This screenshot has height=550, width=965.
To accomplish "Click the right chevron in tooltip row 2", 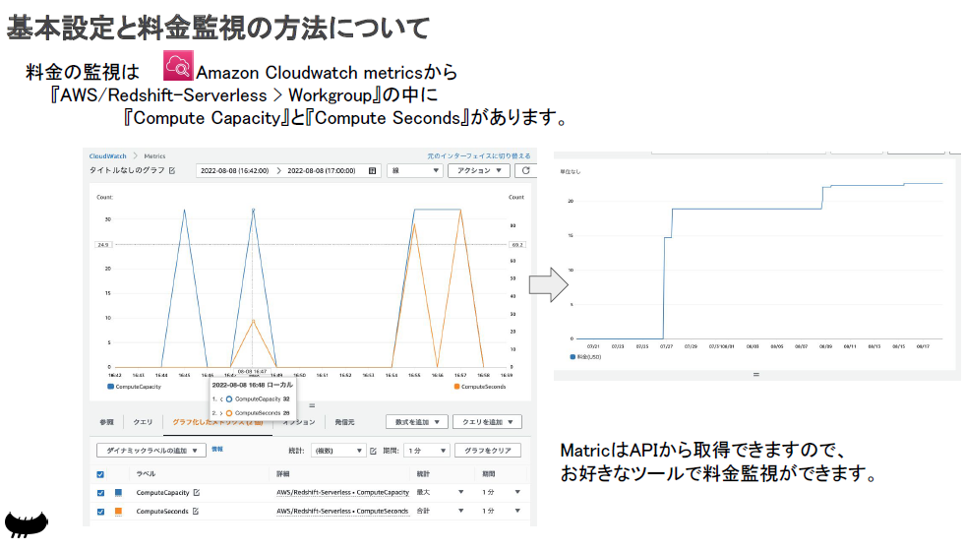I will [x=221, y=413].
